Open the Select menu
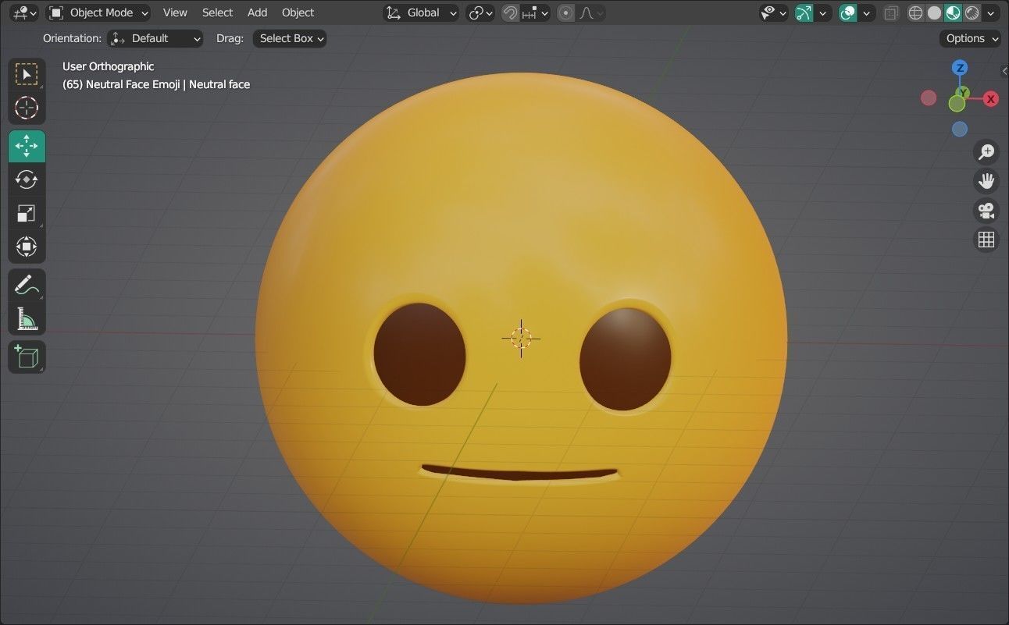 click(x=217, y=12)
